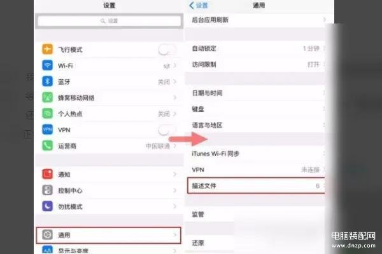
Task: Open the Profiles (描述文件) entry
Action: 257,185
